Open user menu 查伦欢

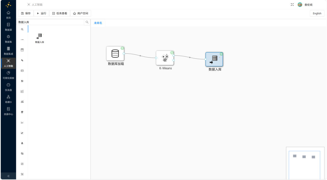point(308,5)
